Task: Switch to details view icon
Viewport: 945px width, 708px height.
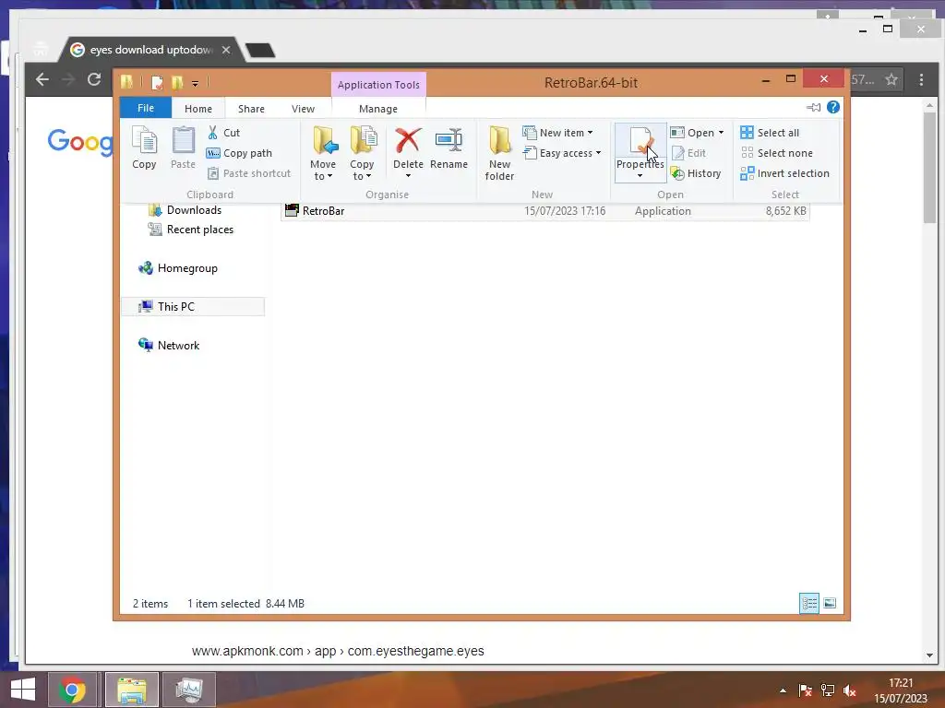Action: [x=809, y=603]
